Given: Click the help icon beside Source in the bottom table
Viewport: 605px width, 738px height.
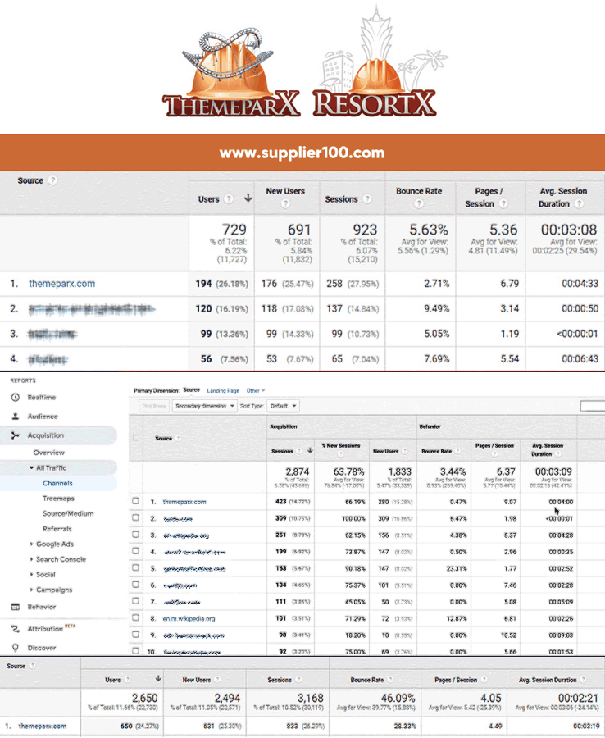Looking at the screenshot, I should click(x=33, y=666).
